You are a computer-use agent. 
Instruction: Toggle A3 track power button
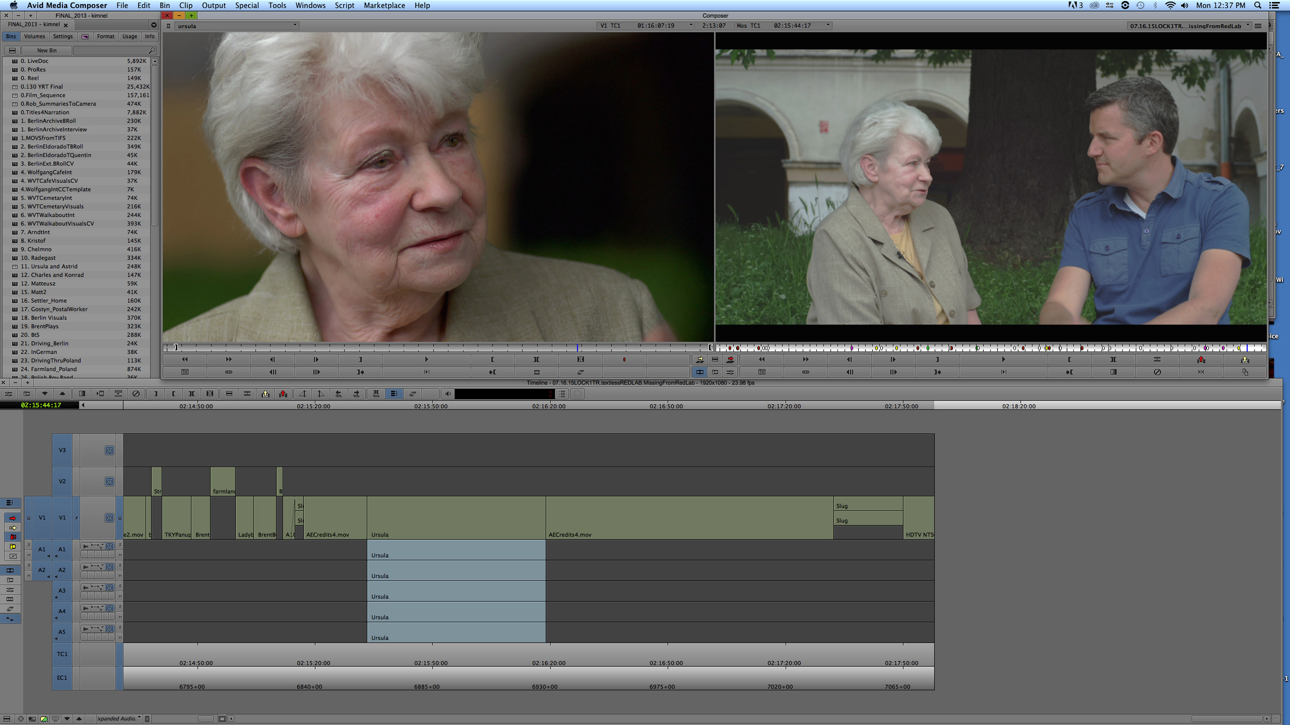click(x=109, y=587)
